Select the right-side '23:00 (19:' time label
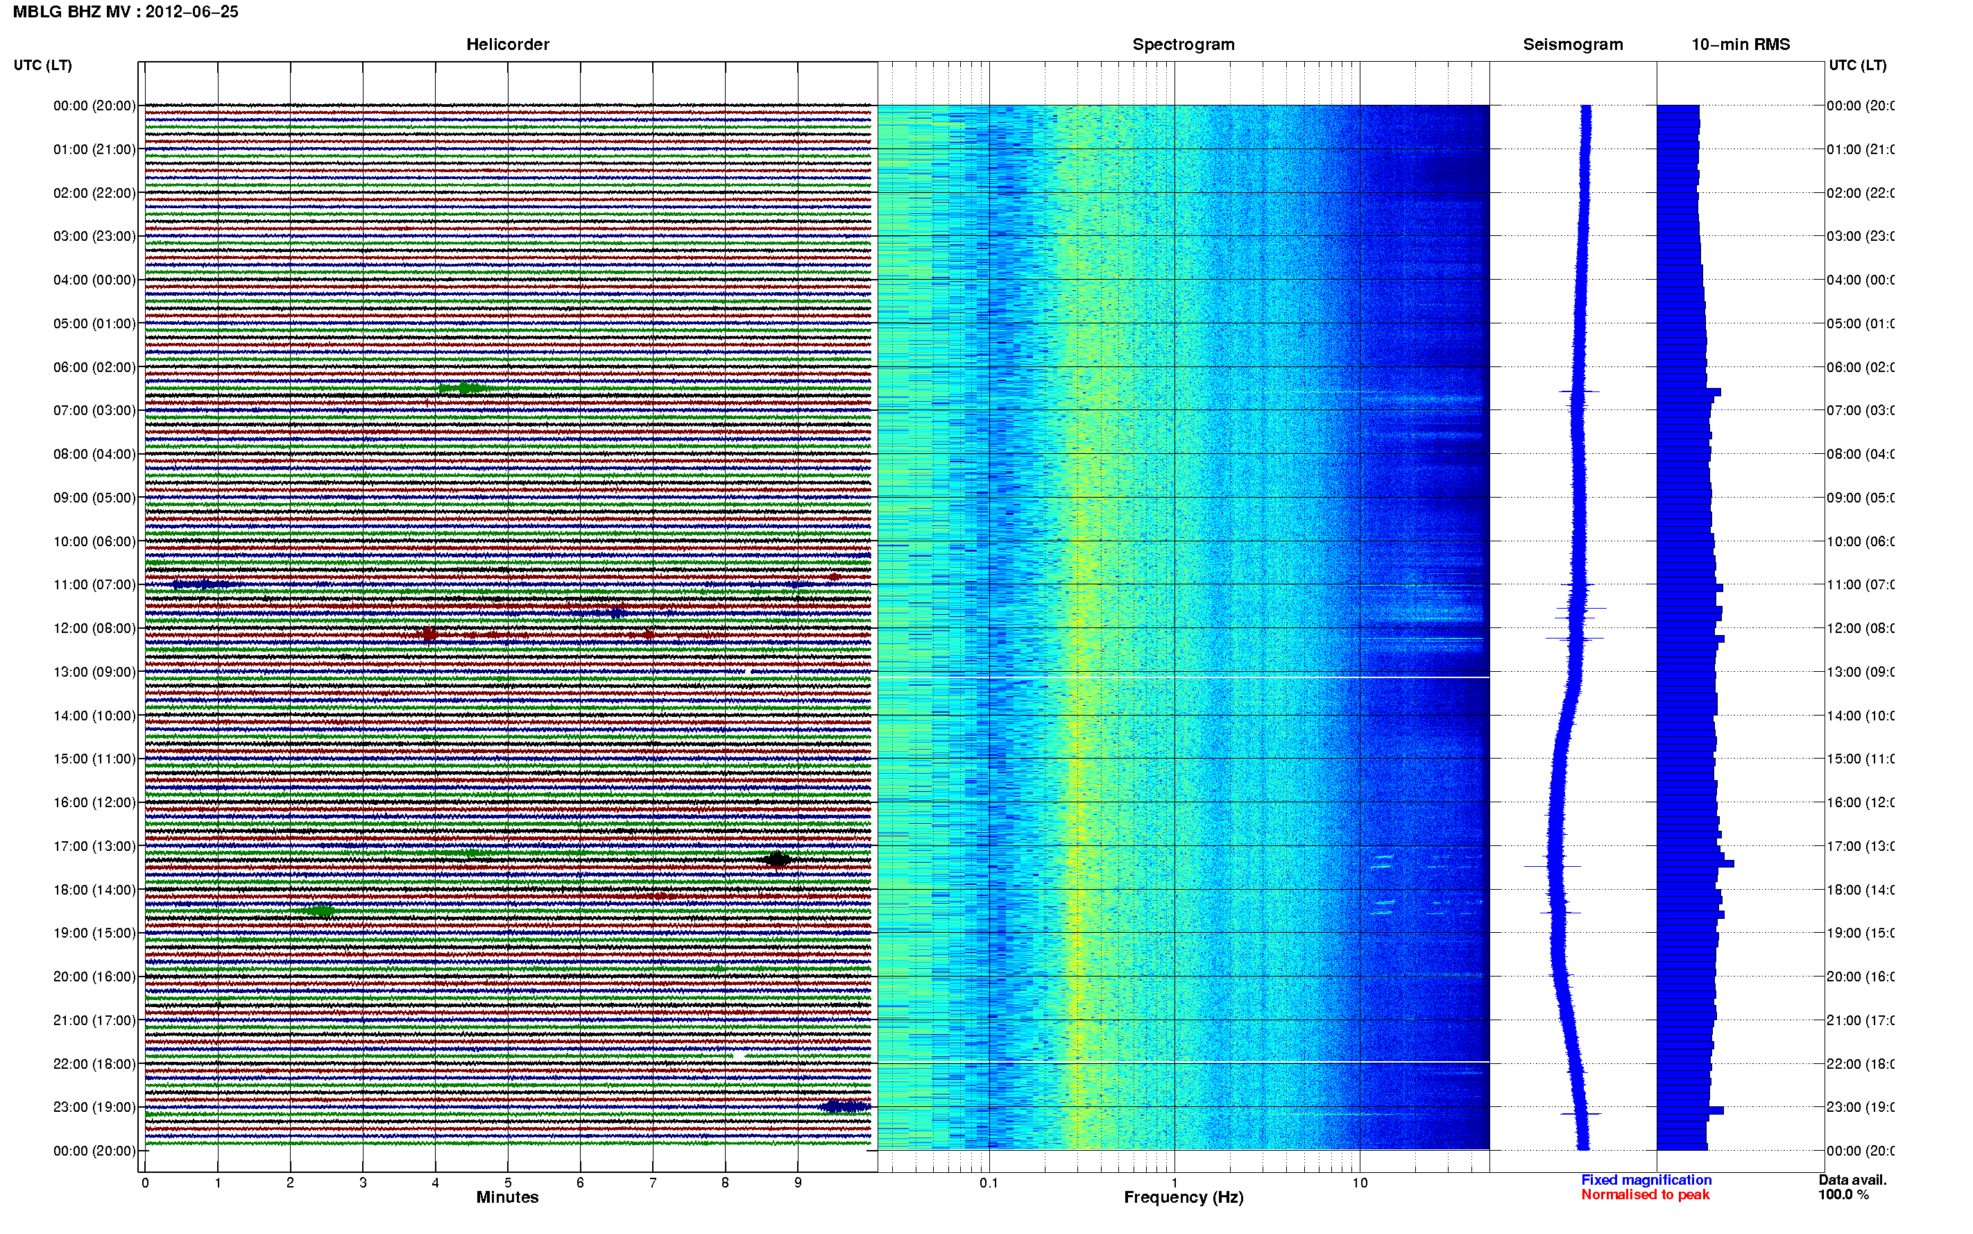Image resolution: width=1973 pixels, height=1234 pixels. (1860, 1107)
